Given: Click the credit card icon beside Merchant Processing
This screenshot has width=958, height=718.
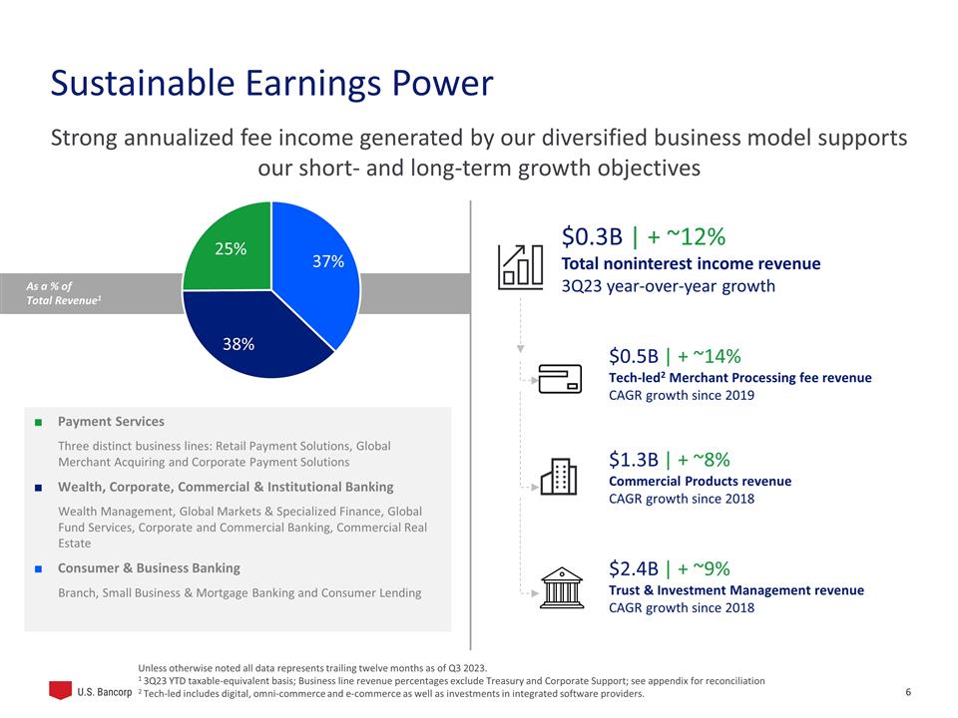Looking at the screenshot, I should (561, 380).
